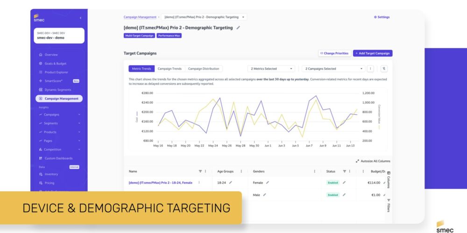Expand the Campaigns insights section

click(x=59, y=115)
